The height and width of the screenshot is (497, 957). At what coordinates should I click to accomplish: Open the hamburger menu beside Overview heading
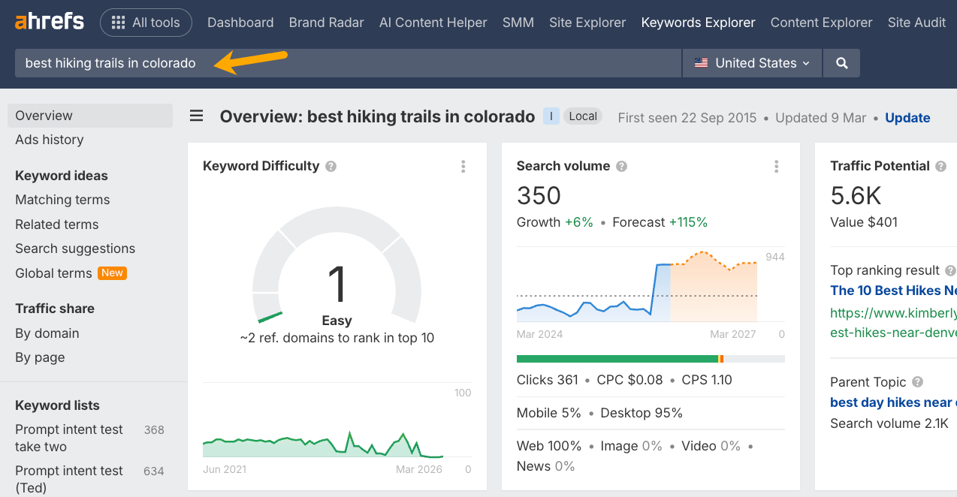tap(196, 116)
